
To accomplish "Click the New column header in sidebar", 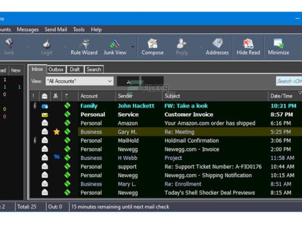I will pos(16,70).
